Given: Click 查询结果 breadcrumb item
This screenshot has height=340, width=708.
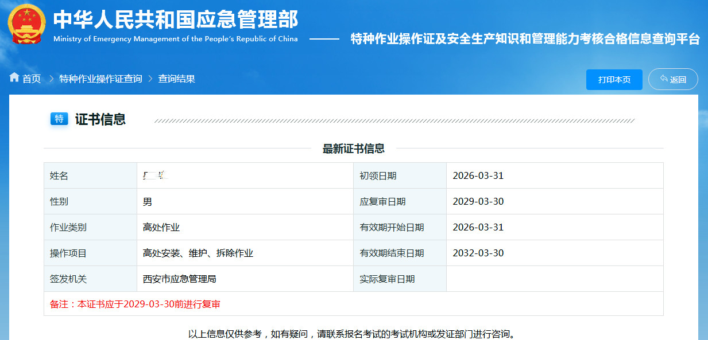Looking at the screenshot, I should coord(177,79).
